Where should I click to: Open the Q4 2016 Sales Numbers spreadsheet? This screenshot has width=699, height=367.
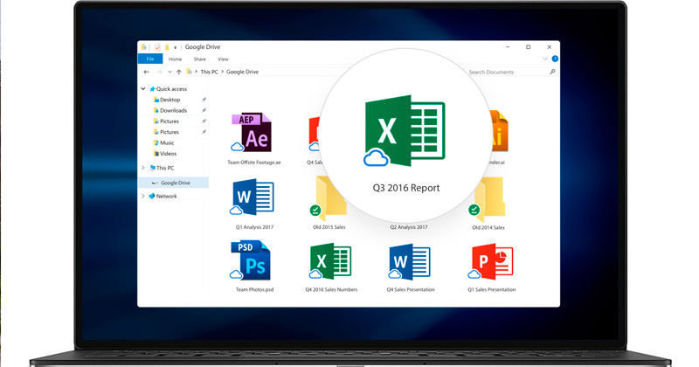(331, 261)
